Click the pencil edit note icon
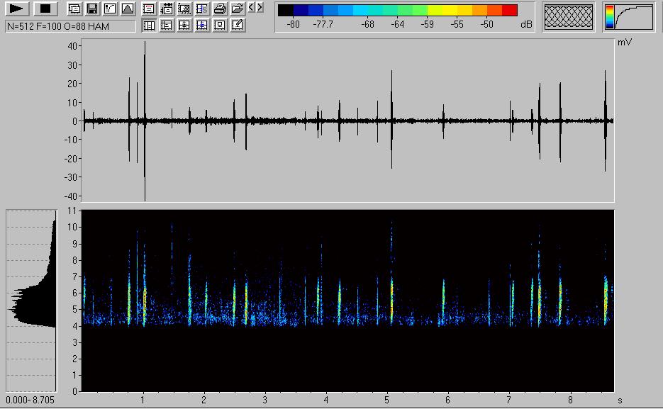Viewport: 663px width, 409px height. pyautogui.click(x=238, y=26)
